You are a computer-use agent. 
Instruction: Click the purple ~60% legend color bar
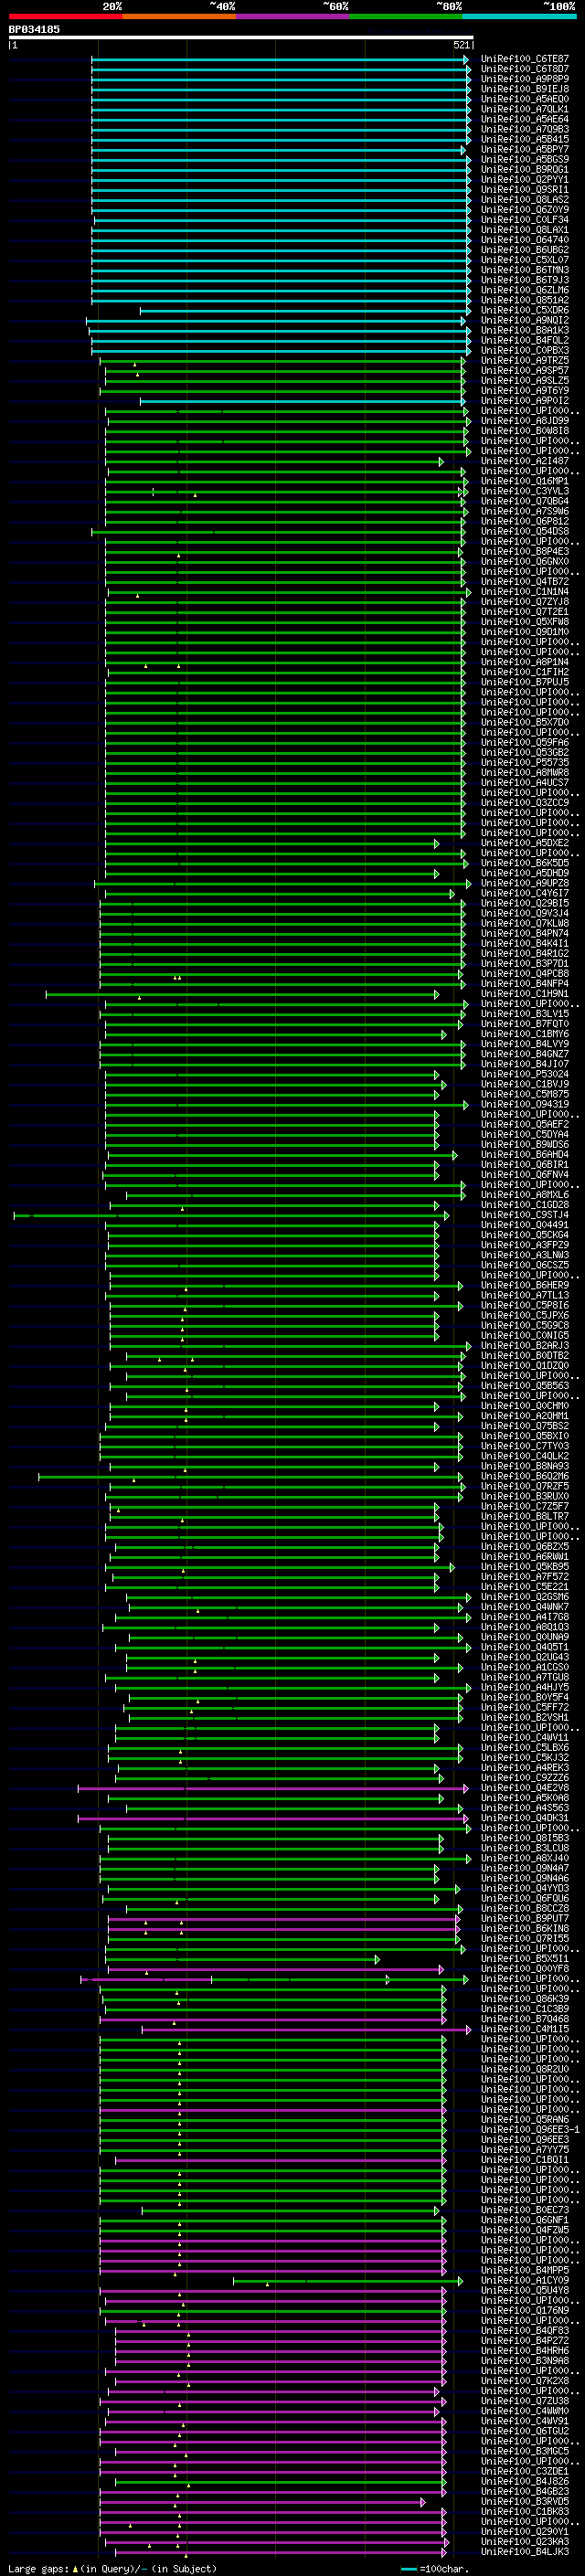pyautogui.click(x=293, y=16)
